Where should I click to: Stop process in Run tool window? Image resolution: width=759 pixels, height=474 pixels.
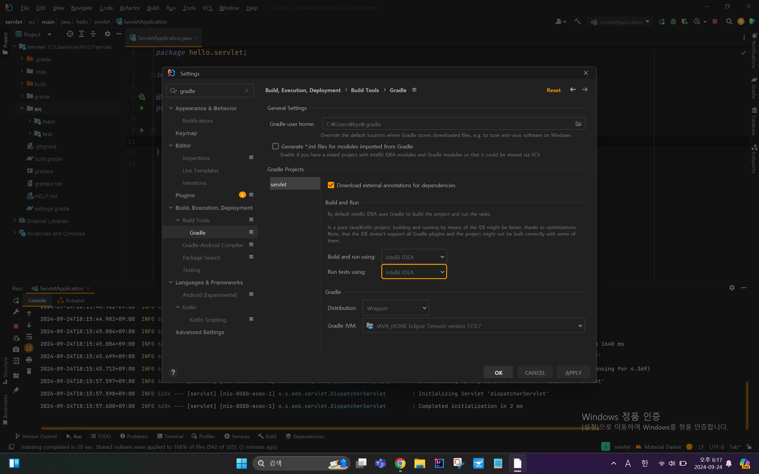point(16,326)
